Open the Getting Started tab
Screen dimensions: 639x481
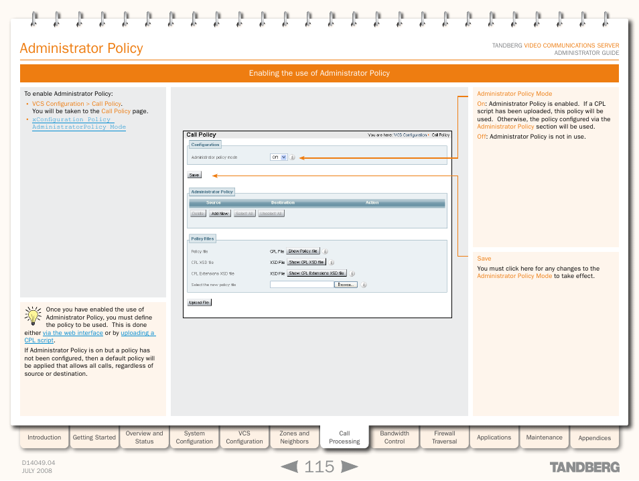click(x=94, y=437)
